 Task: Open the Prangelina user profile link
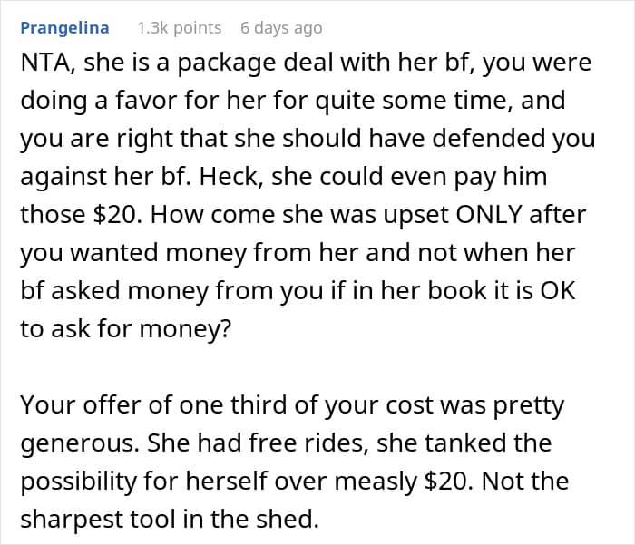[64, 28]
